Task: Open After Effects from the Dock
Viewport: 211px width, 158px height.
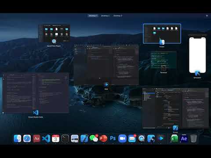Action: pos(184,138)
